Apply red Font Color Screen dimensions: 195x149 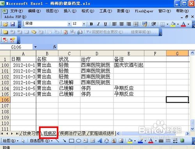183,24
